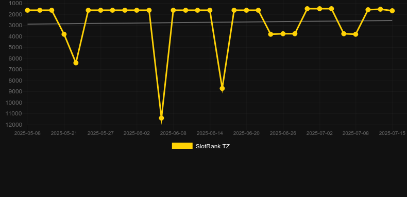Image resolution: width=407 pixels, height=197 pixels.
Task: Select the lowest data point near 11400
Action: [x=161, y=118]
